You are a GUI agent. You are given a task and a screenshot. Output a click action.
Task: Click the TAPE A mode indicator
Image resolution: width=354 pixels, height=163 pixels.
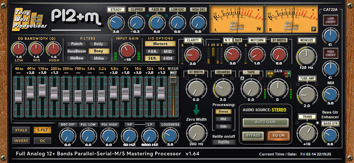[x=242, y=78]
